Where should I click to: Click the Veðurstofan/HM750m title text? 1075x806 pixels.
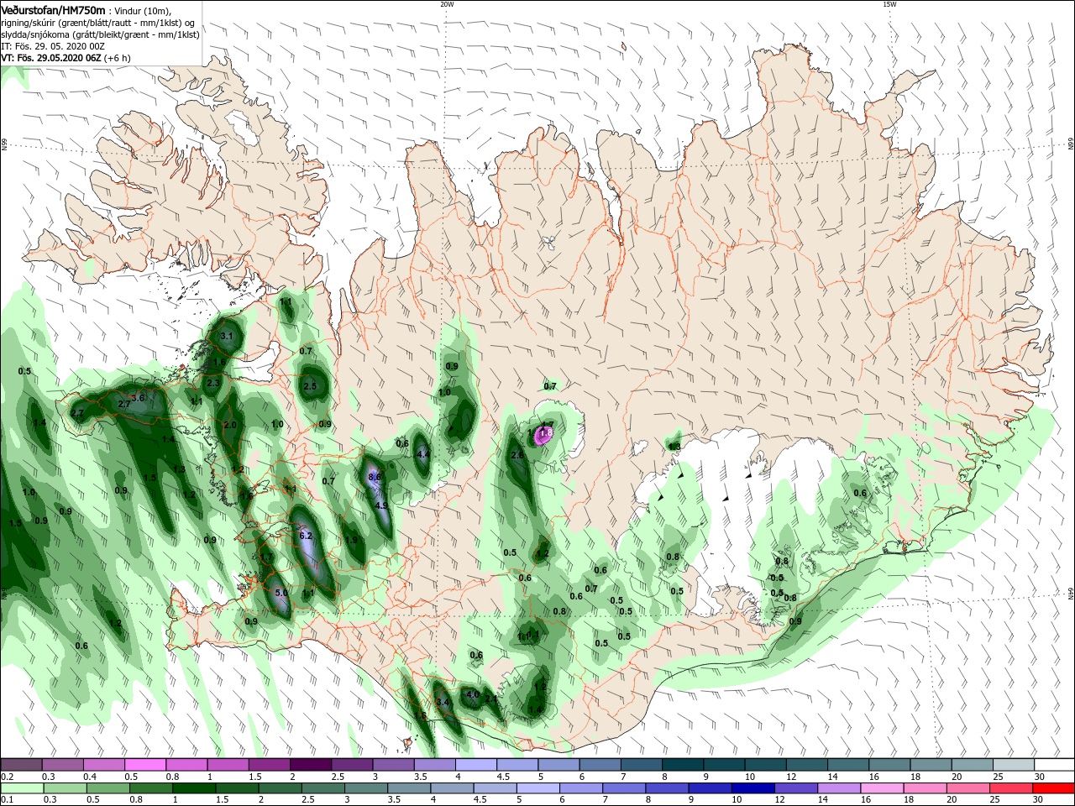click(x=53, y=9)
